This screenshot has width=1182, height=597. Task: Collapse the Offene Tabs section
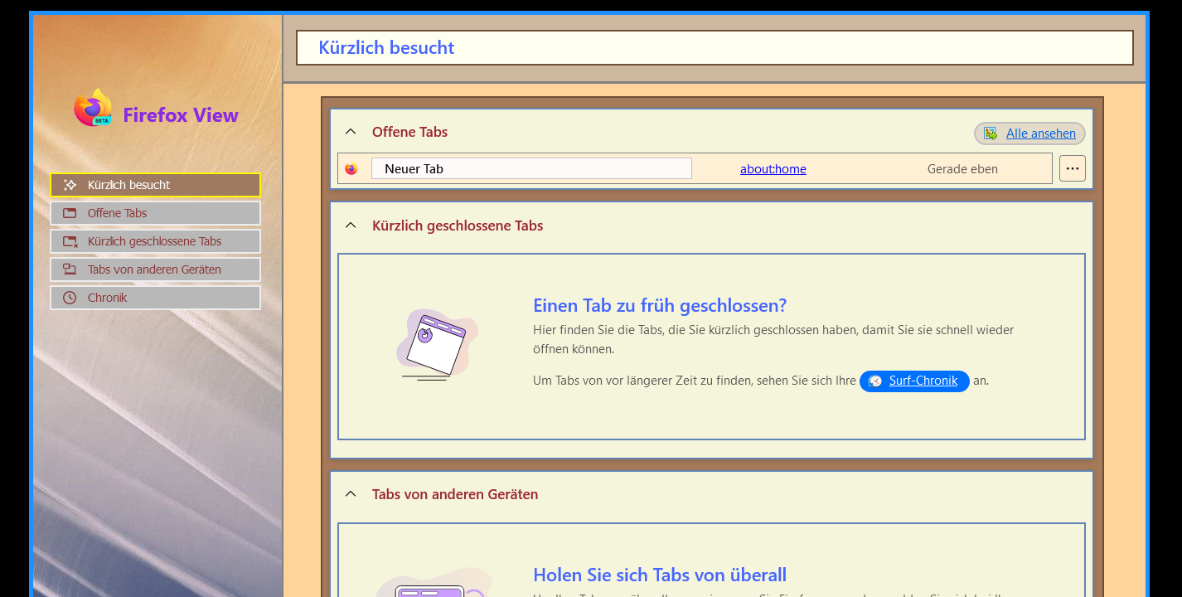pyautogui.click(x=351, y=132)
